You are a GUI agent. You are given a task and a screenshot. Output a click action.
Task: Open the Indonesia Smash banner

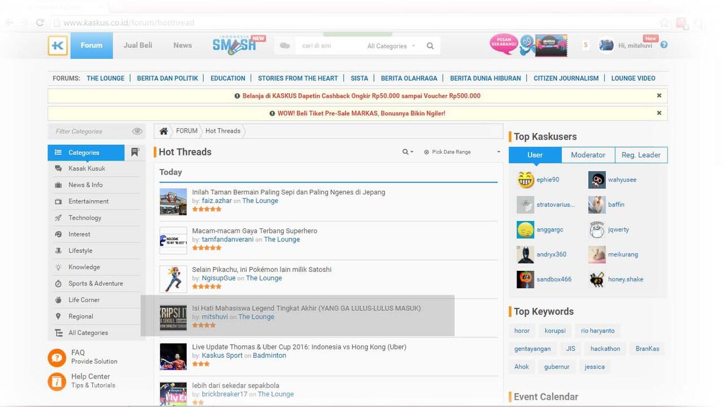pos(238,45)
